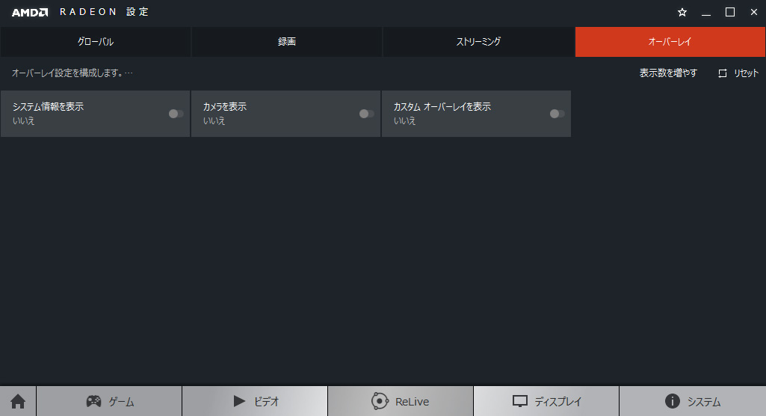
Task: Select the オーバーレイ tab
Action: [x=670, y=42]
